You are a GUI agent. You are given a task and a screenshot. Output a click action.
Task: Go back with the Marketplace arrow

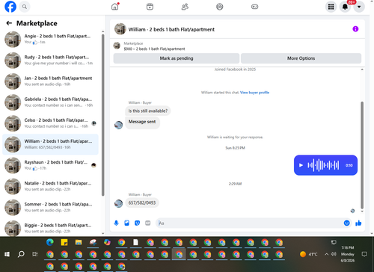tap(9, 23)
